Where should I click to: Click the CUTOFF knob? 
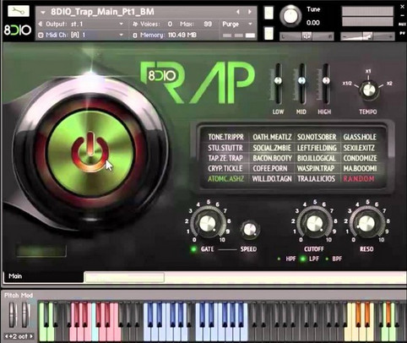314,223
